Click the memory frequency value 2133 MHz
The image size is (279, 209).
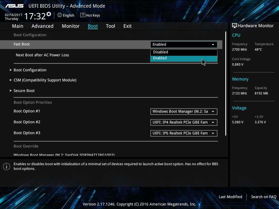coord(239,93)
